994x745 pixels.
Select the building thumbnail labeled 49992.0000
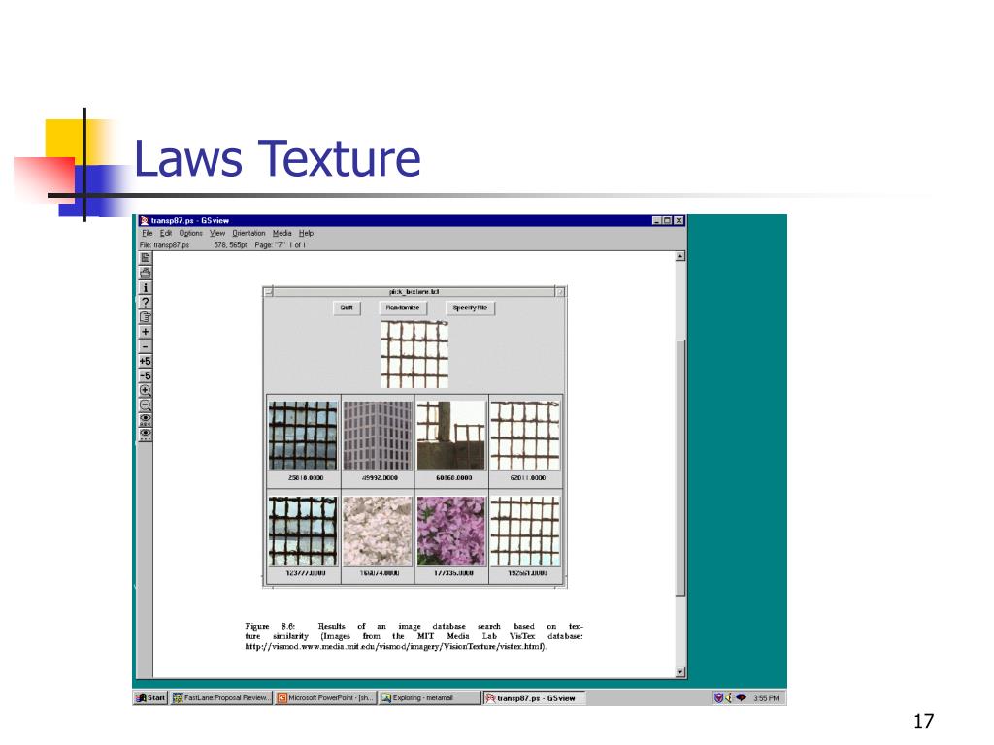[378, 436]
